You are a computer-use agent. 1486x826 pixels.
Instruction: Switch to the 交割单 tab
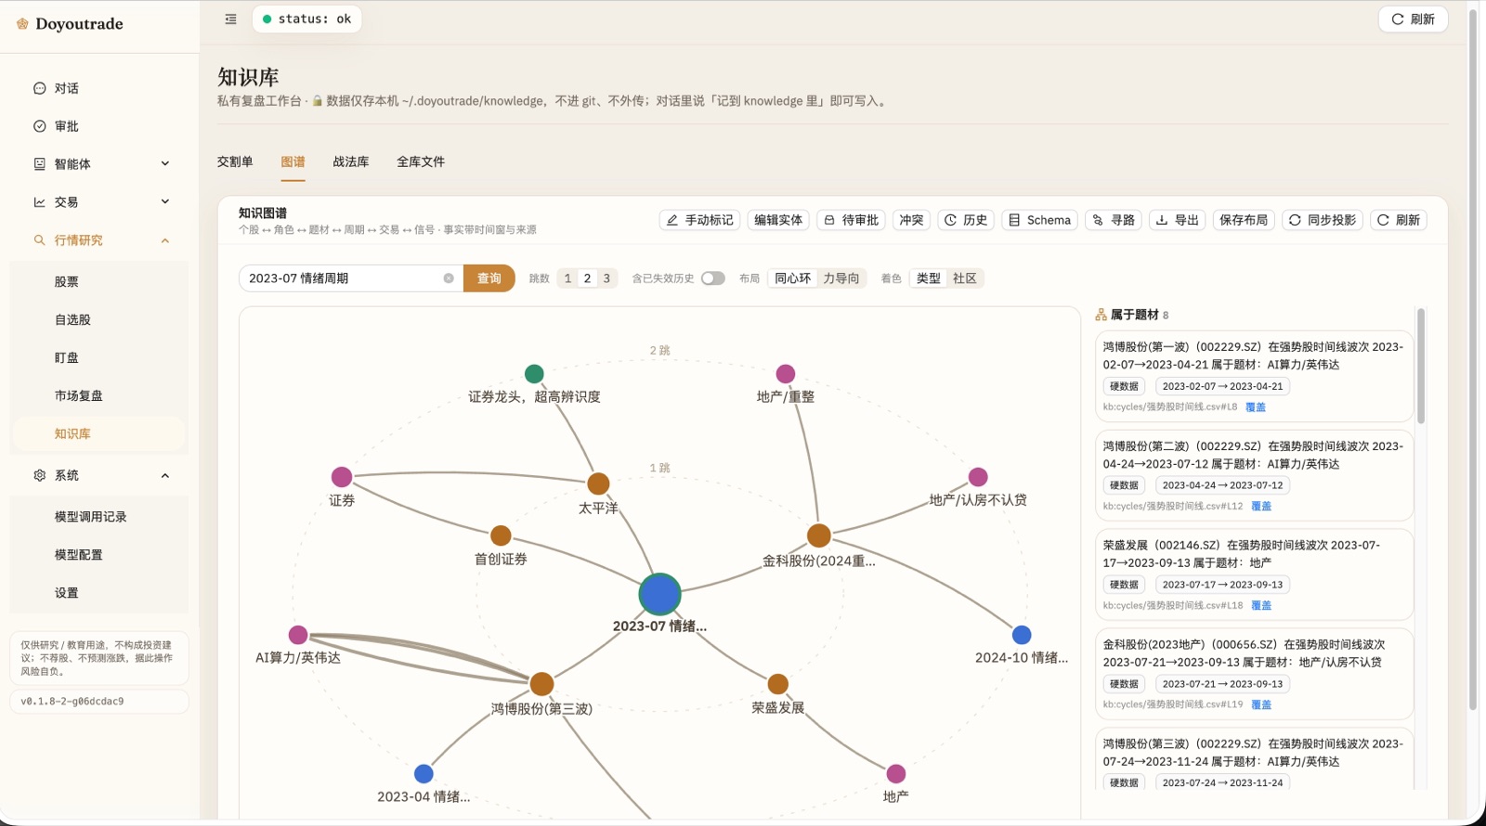(235, 161)
